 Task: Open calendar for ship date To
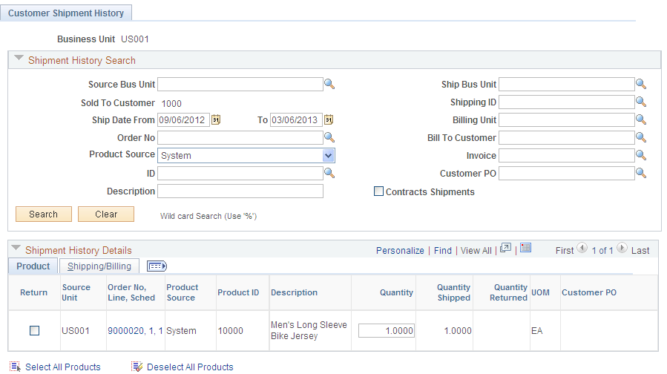329,120
